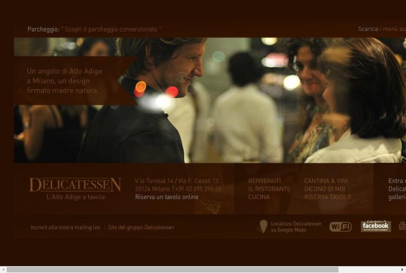Go to IL RISTORANTE page
This screenshot has height=273, width=406.
[x=269, y=189]
